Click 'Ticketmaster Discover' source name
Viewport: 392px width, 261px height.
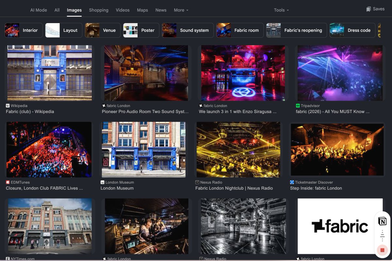[x=314, y=182]
